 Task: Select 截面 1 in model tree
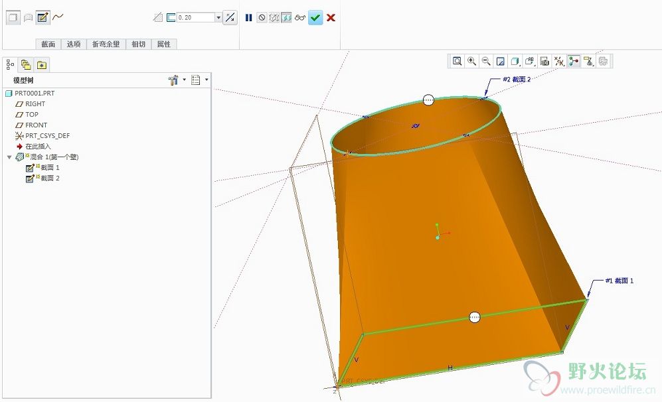[x=42, y=167]
